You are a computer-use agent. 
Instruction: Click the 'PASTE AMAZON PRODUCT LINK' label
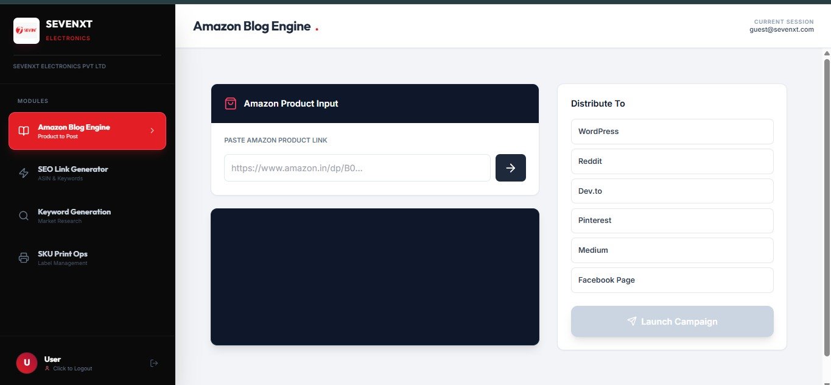276,140
